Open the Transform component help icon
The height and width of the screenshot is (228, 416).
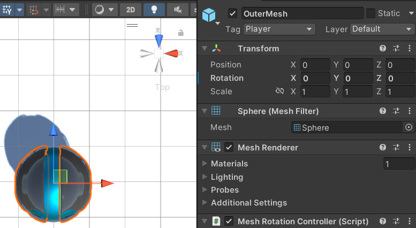pyautogui.click(x=383, y=48)
